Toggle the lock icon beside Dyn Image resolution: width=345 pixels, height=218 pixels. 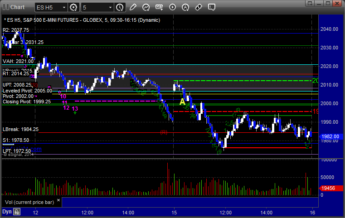pyautogui.click(x=17, y=212)
